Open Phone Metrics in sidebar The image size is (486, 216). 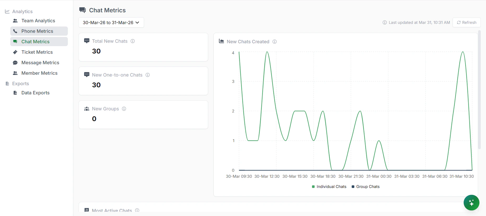pyautogui.click(x=39, y=31)
